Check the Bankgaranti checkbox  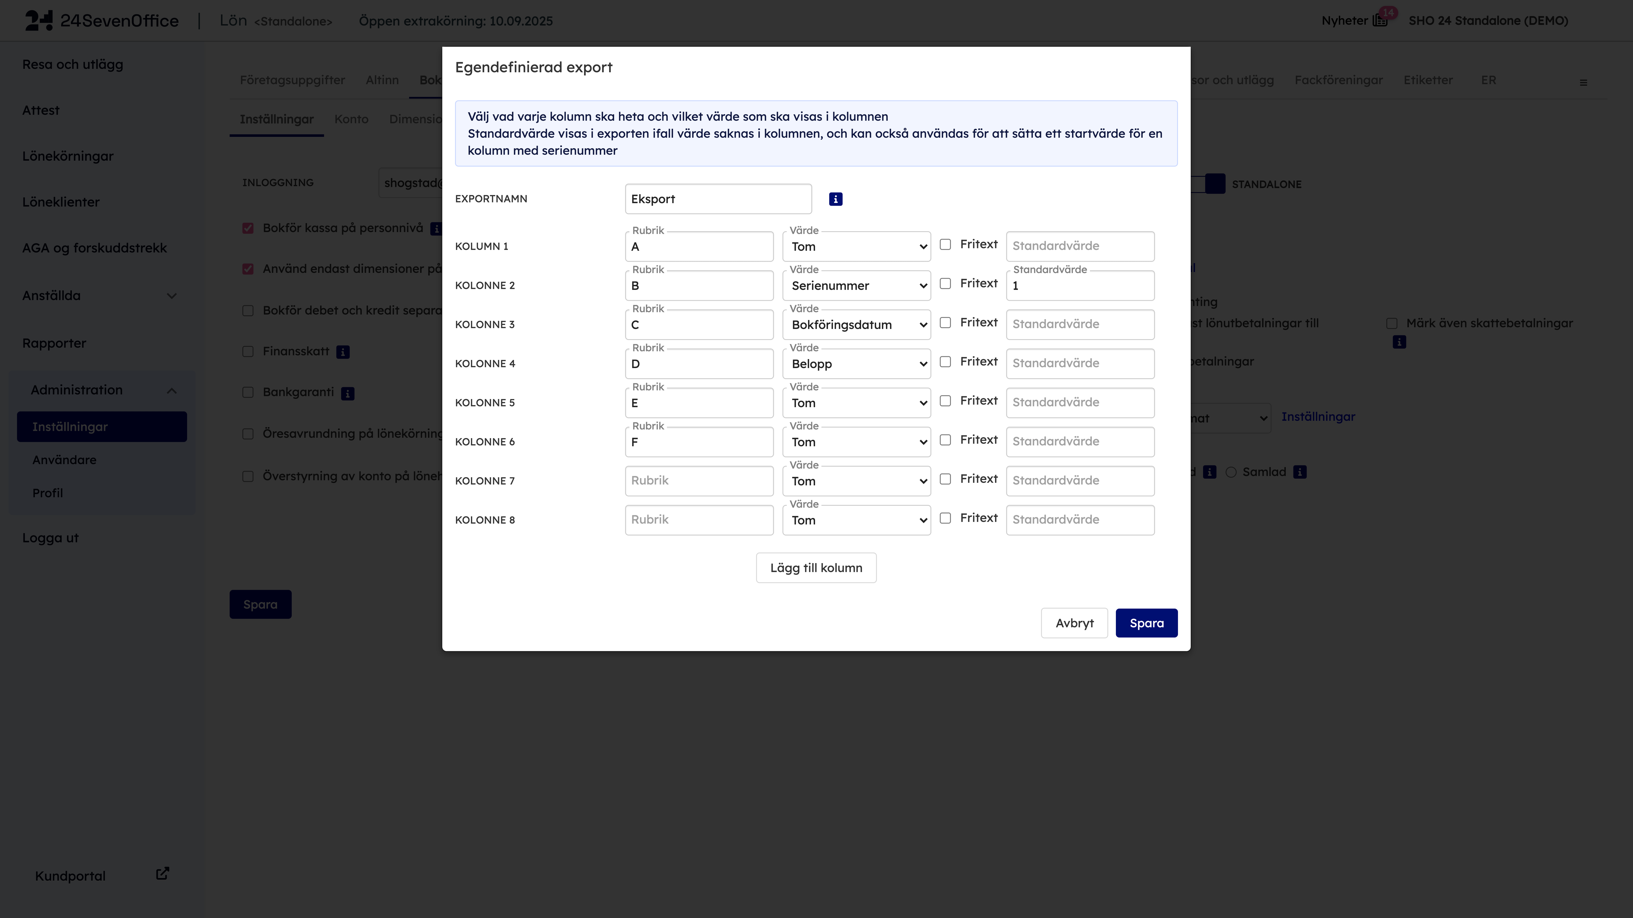[248, 393]
